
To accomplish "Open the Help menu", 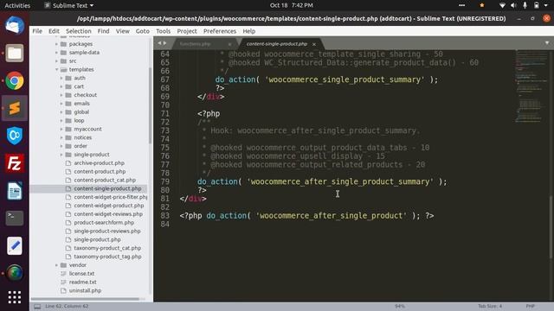I will [x=248, y=31].
